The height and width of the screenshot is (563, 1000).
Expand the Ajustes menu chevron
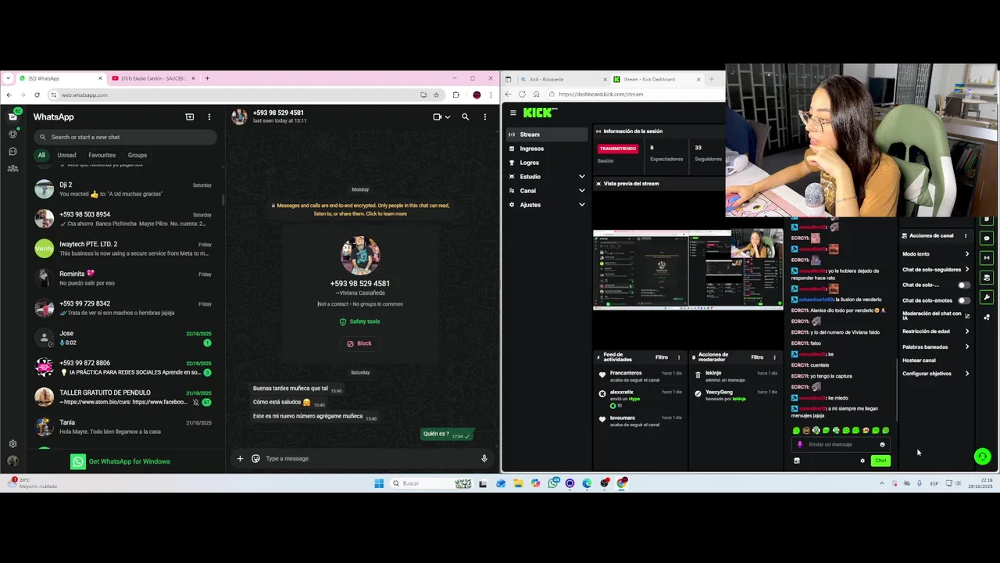pos(581,205)
